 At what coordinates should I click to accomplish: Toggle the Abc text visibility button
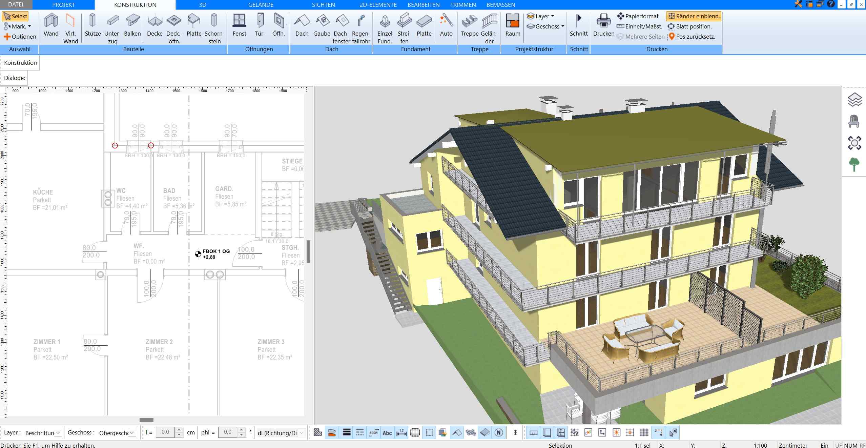point(387,433)
